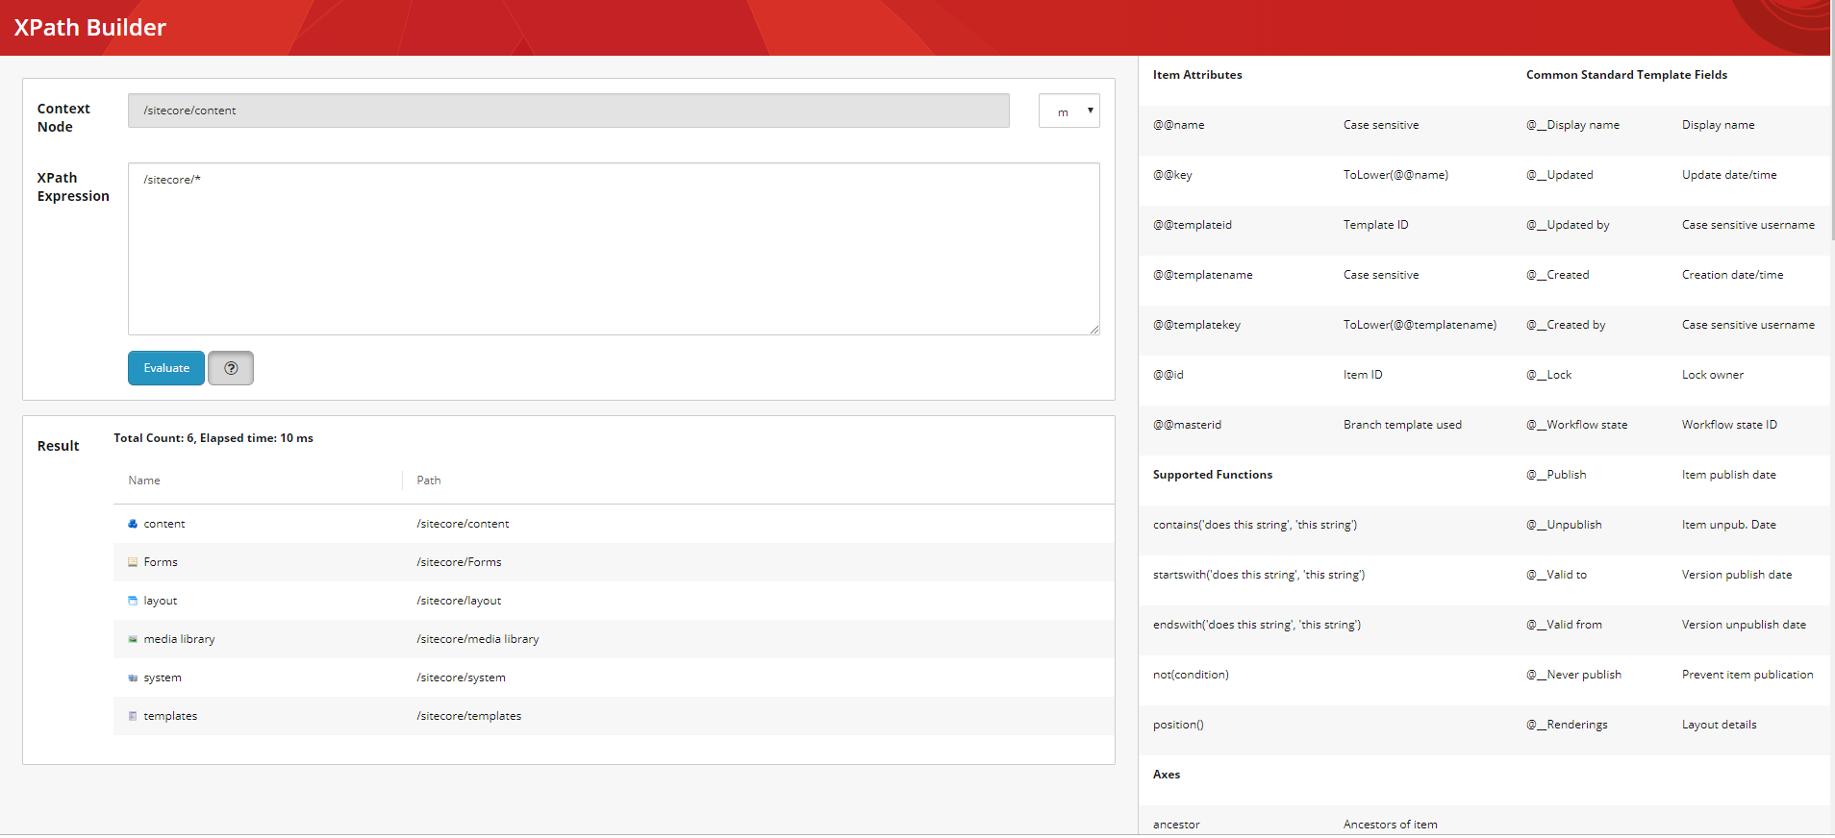
Task: Click the '@@masterid' attribute entry
Action: 1188,425
